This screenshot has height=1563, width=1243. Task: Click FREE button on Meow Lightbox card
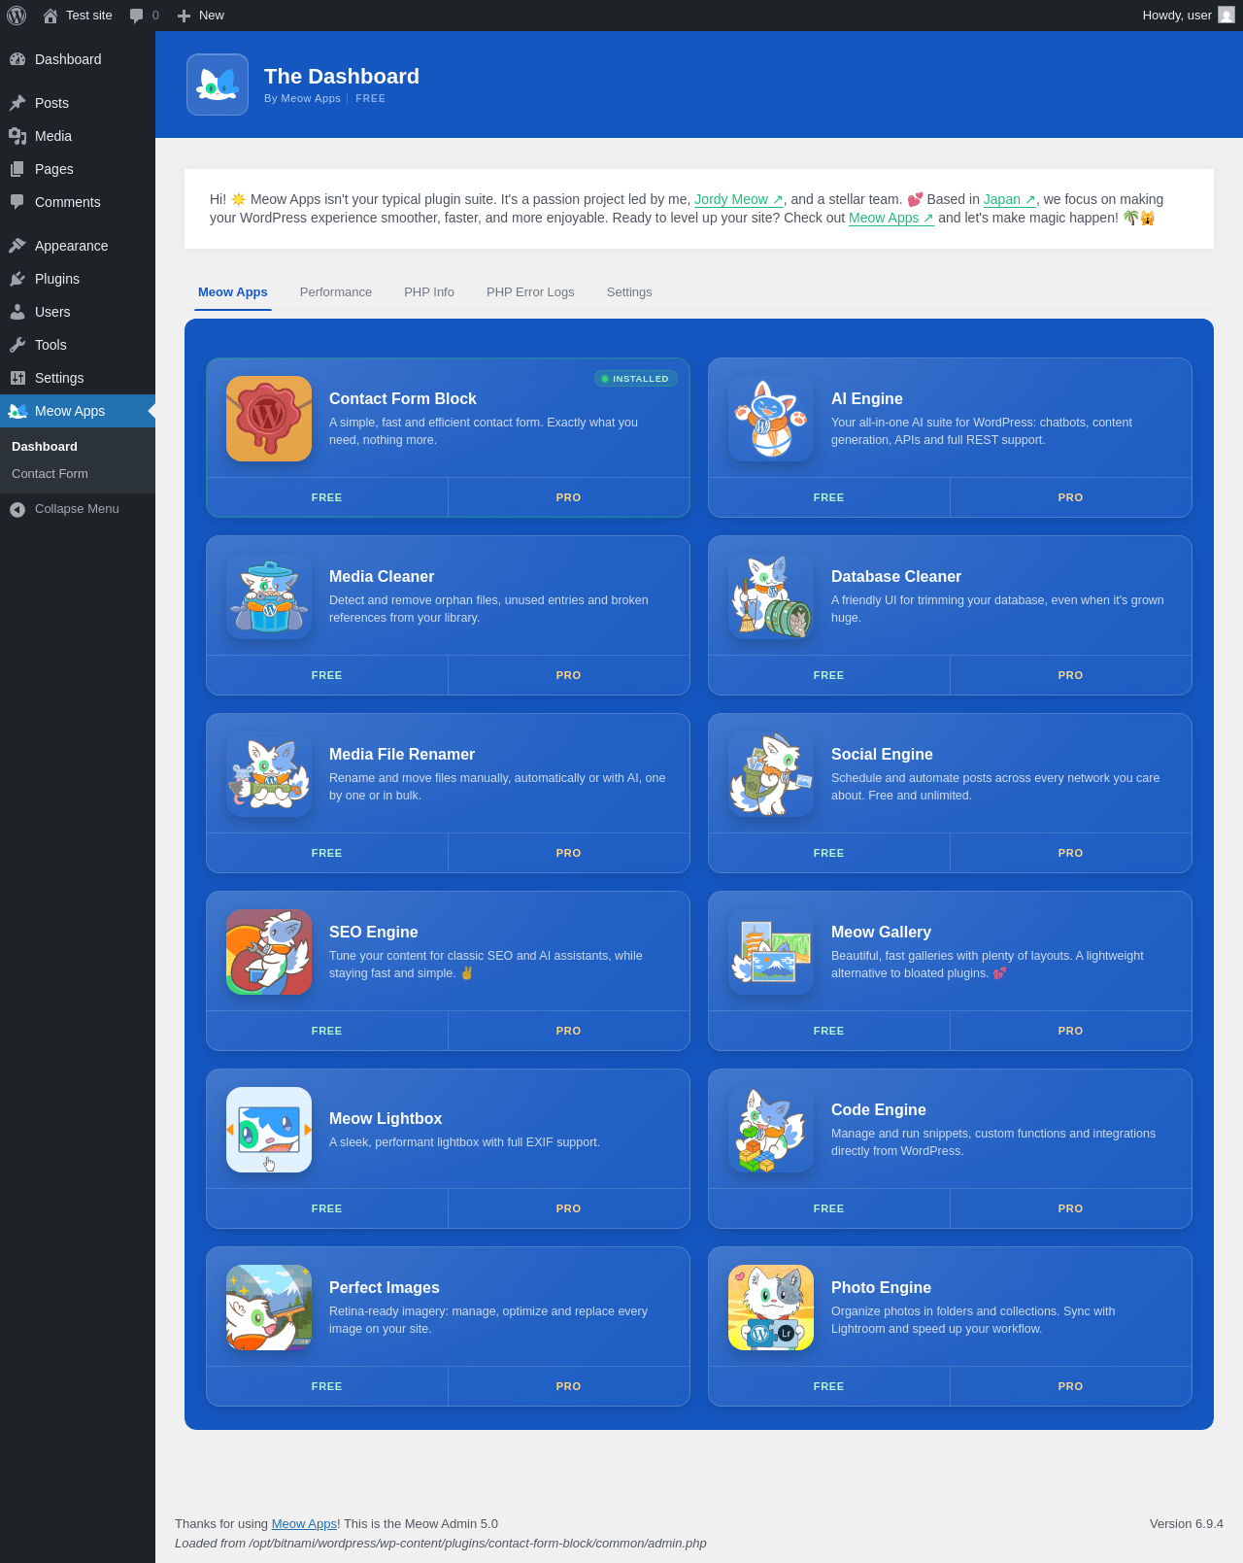point(327,1208)
